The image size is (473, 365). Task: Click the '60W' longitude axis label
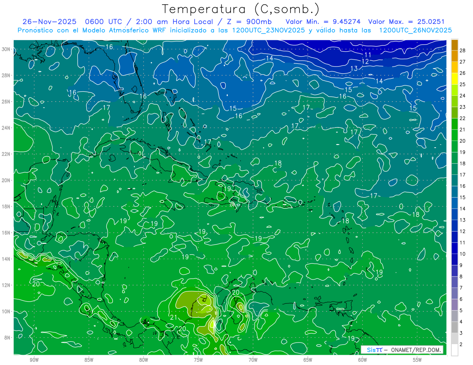[x=363, y=360]
